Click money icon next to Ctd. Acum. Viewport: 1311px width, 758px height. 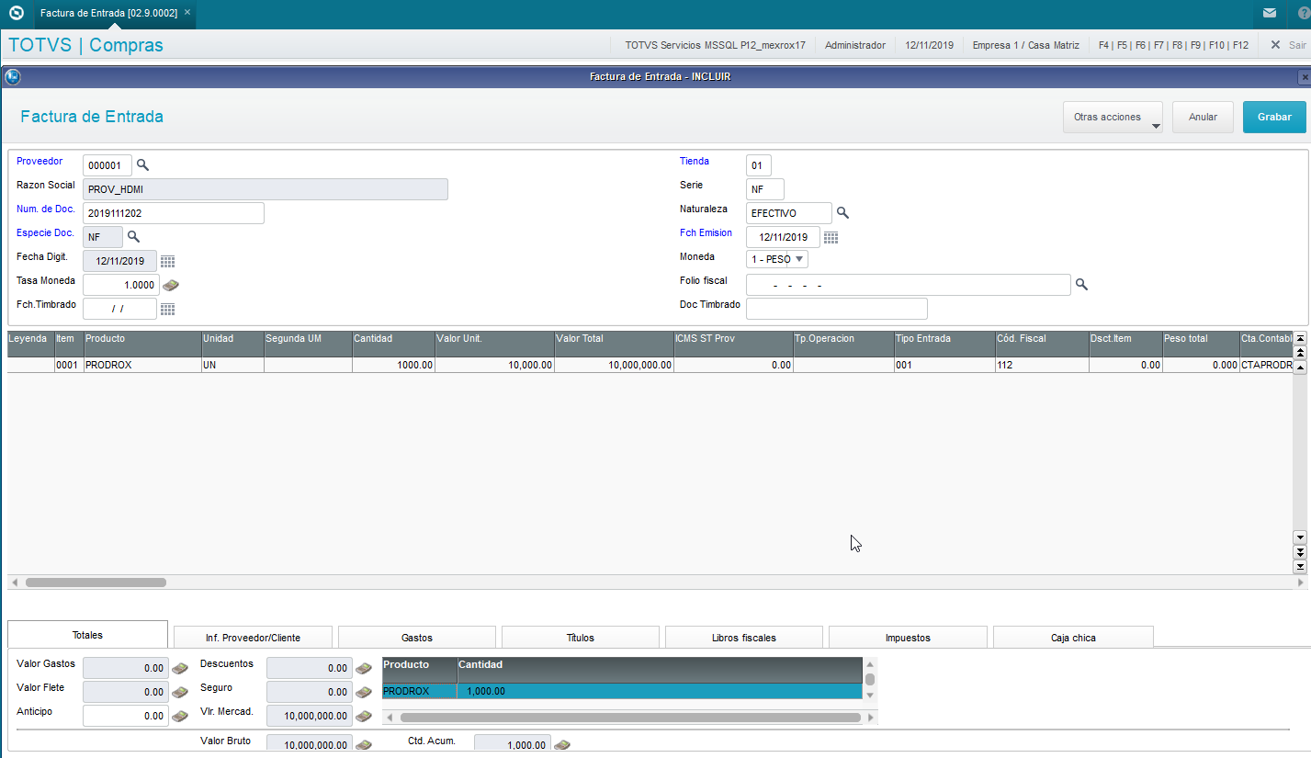(562, 745)
